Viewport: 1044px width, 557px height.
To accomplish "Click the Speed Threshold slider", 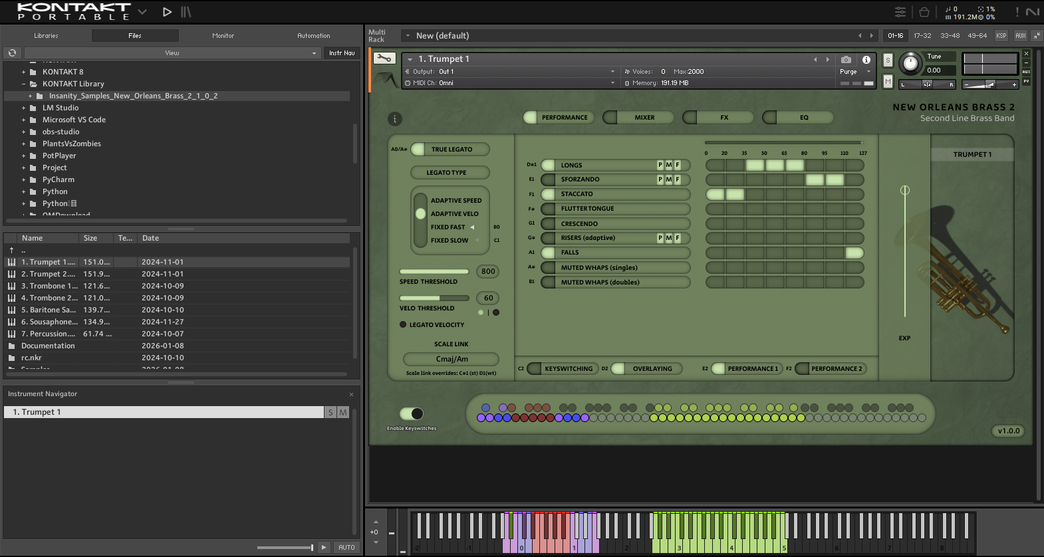I will [434, 272].
